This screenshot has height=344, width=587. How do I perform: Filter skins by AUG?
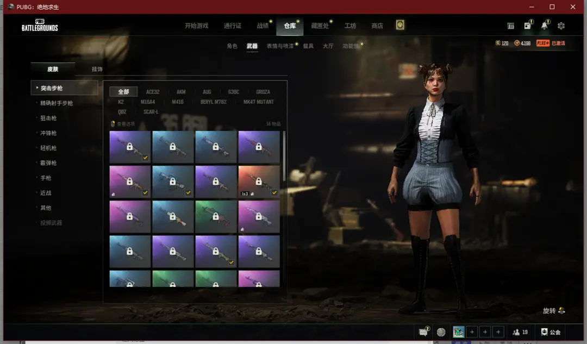coord(207,92)
